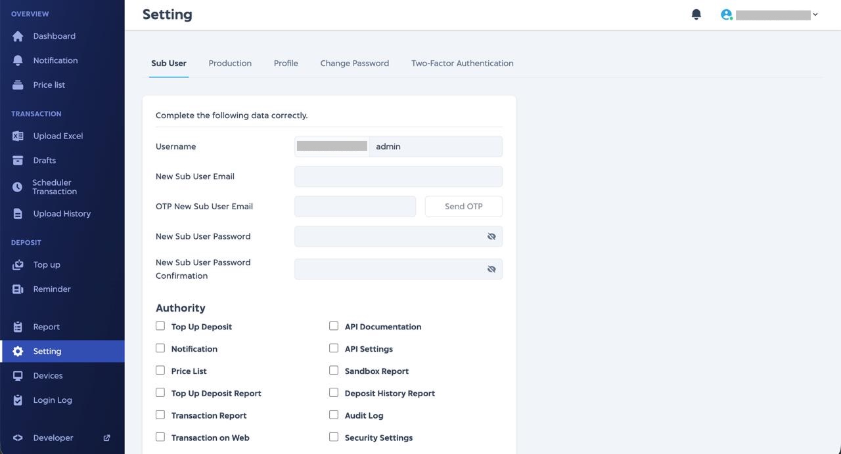The image size is (841, 454).
Task: Open the account dropdown in the header
Action: pos(815,14)
